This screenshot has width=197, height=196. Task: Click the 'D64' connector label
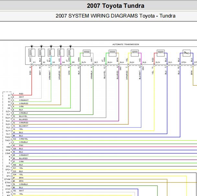(x=143, y=68)
